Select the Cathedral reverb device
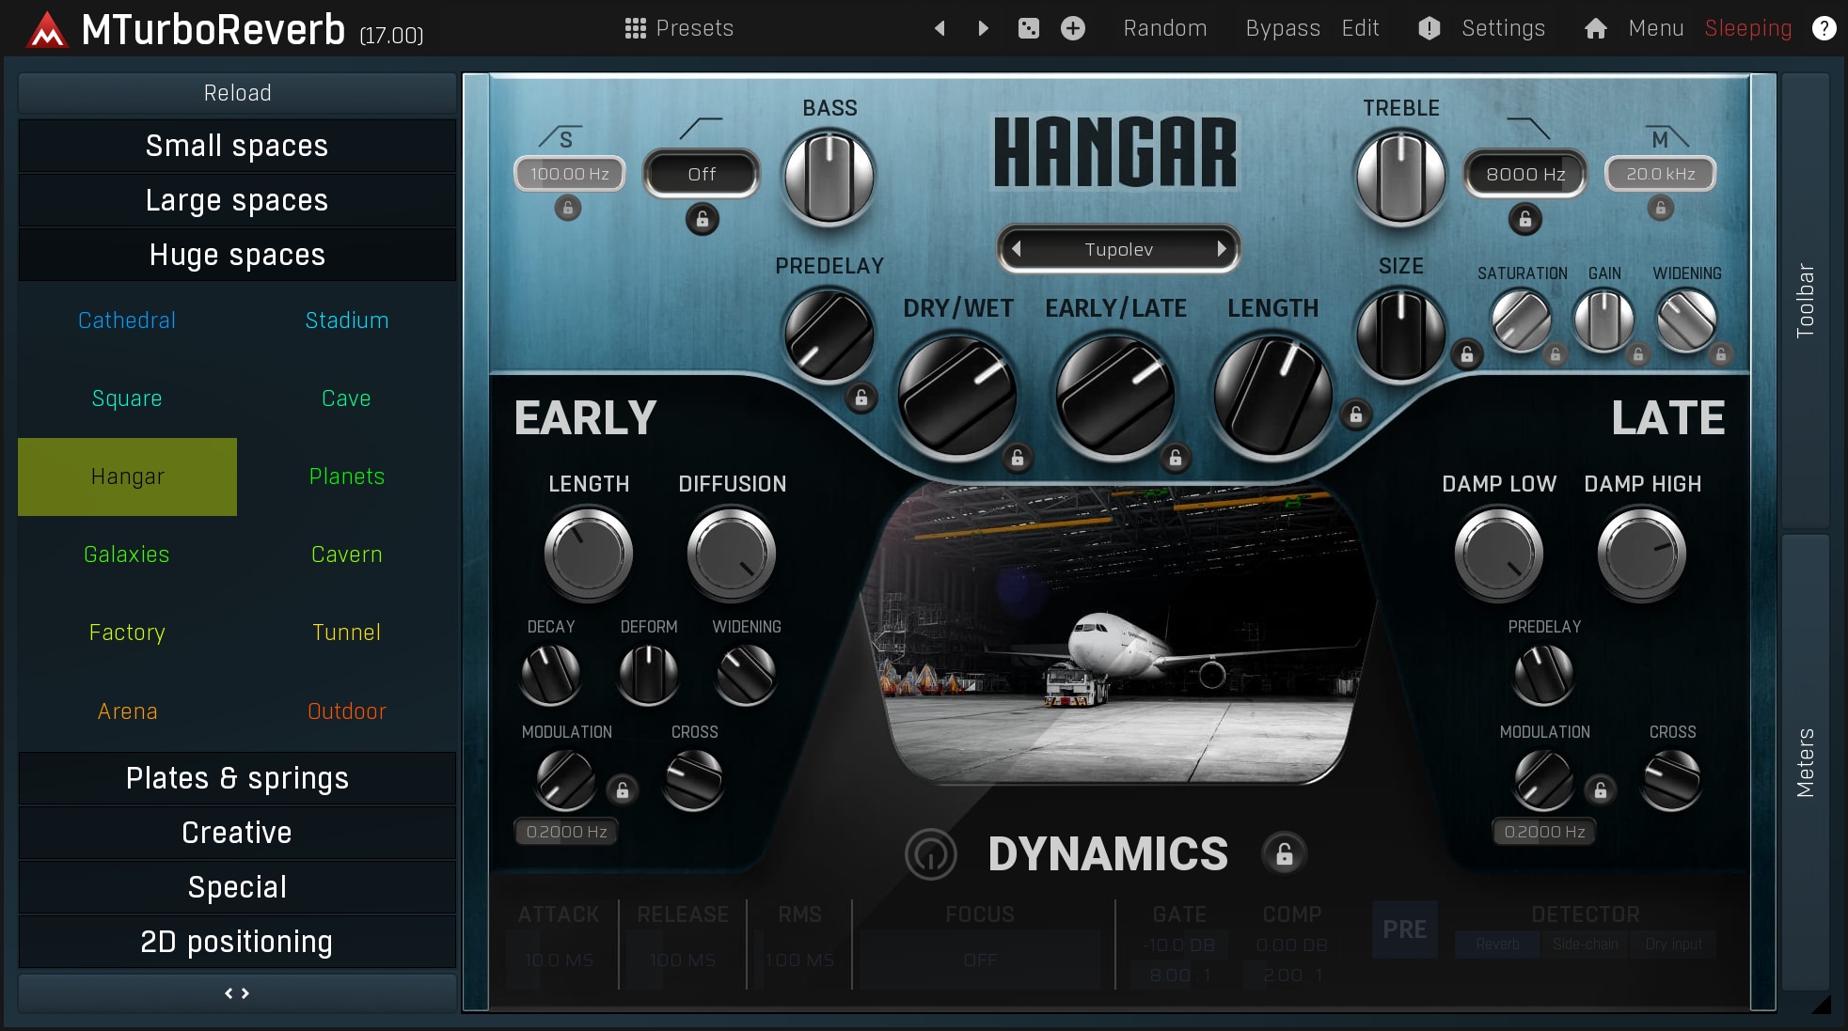 127,320
